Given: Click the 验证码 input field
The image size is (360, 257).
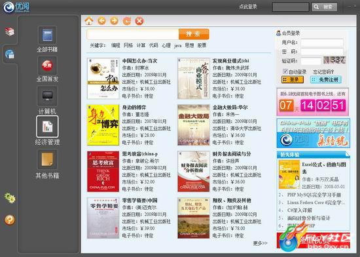Looking at the screenshot, I should pyautogui.click(x=311, y=61).
